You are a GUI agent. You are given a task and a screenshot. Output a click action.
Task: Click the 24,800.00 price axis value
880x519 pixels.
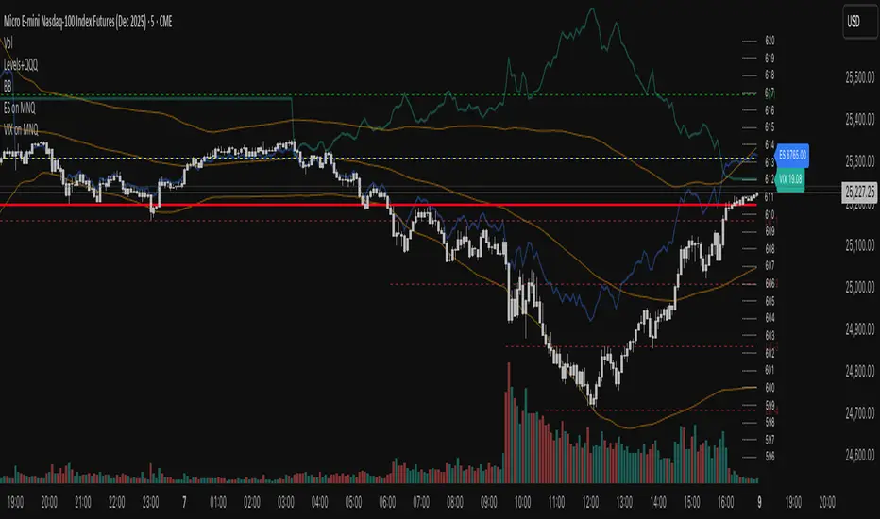coord(860,371)
